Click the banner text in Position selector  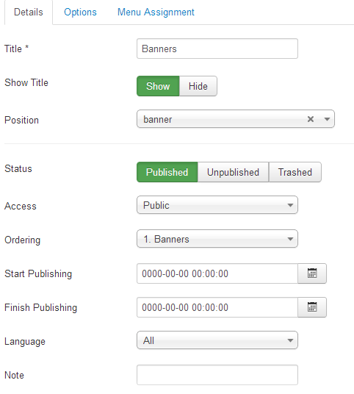point(158,119)
